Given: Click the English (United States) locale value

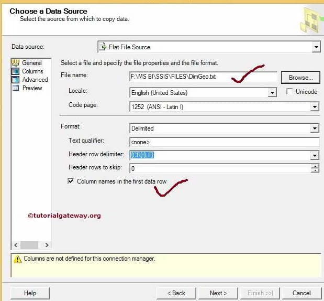Looking at the screenshot, I should pos(159,92).
